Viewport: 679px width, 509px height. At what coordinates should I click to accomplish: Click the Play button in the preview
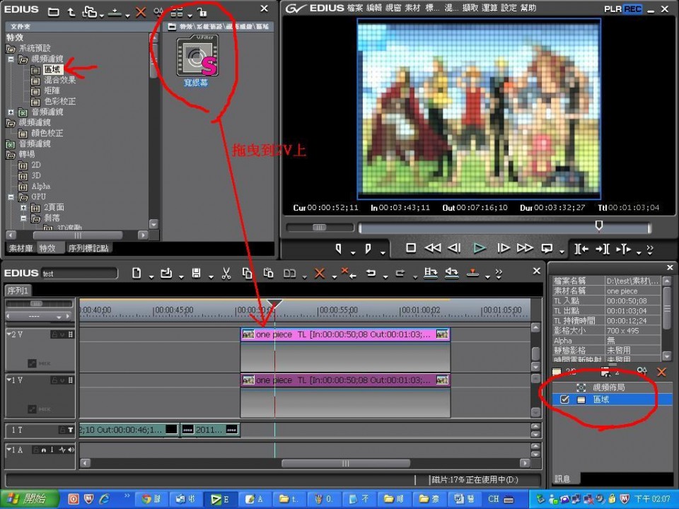tap(480, 248)
